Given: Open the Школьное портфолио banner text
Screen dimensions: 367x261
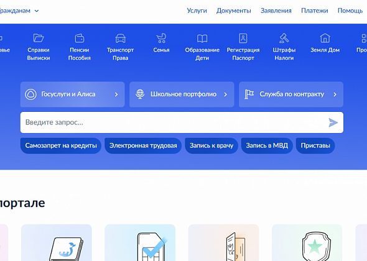Looking at the screenshot, I should point(183,94).
